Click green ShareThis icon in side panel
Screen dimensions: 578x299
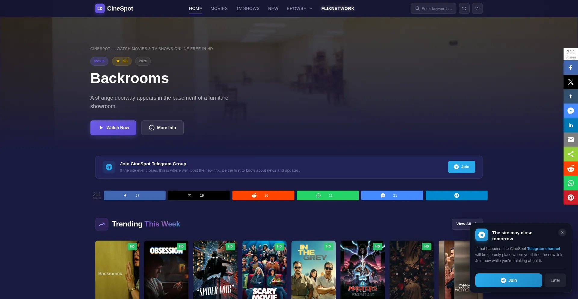tap(571, 154)
